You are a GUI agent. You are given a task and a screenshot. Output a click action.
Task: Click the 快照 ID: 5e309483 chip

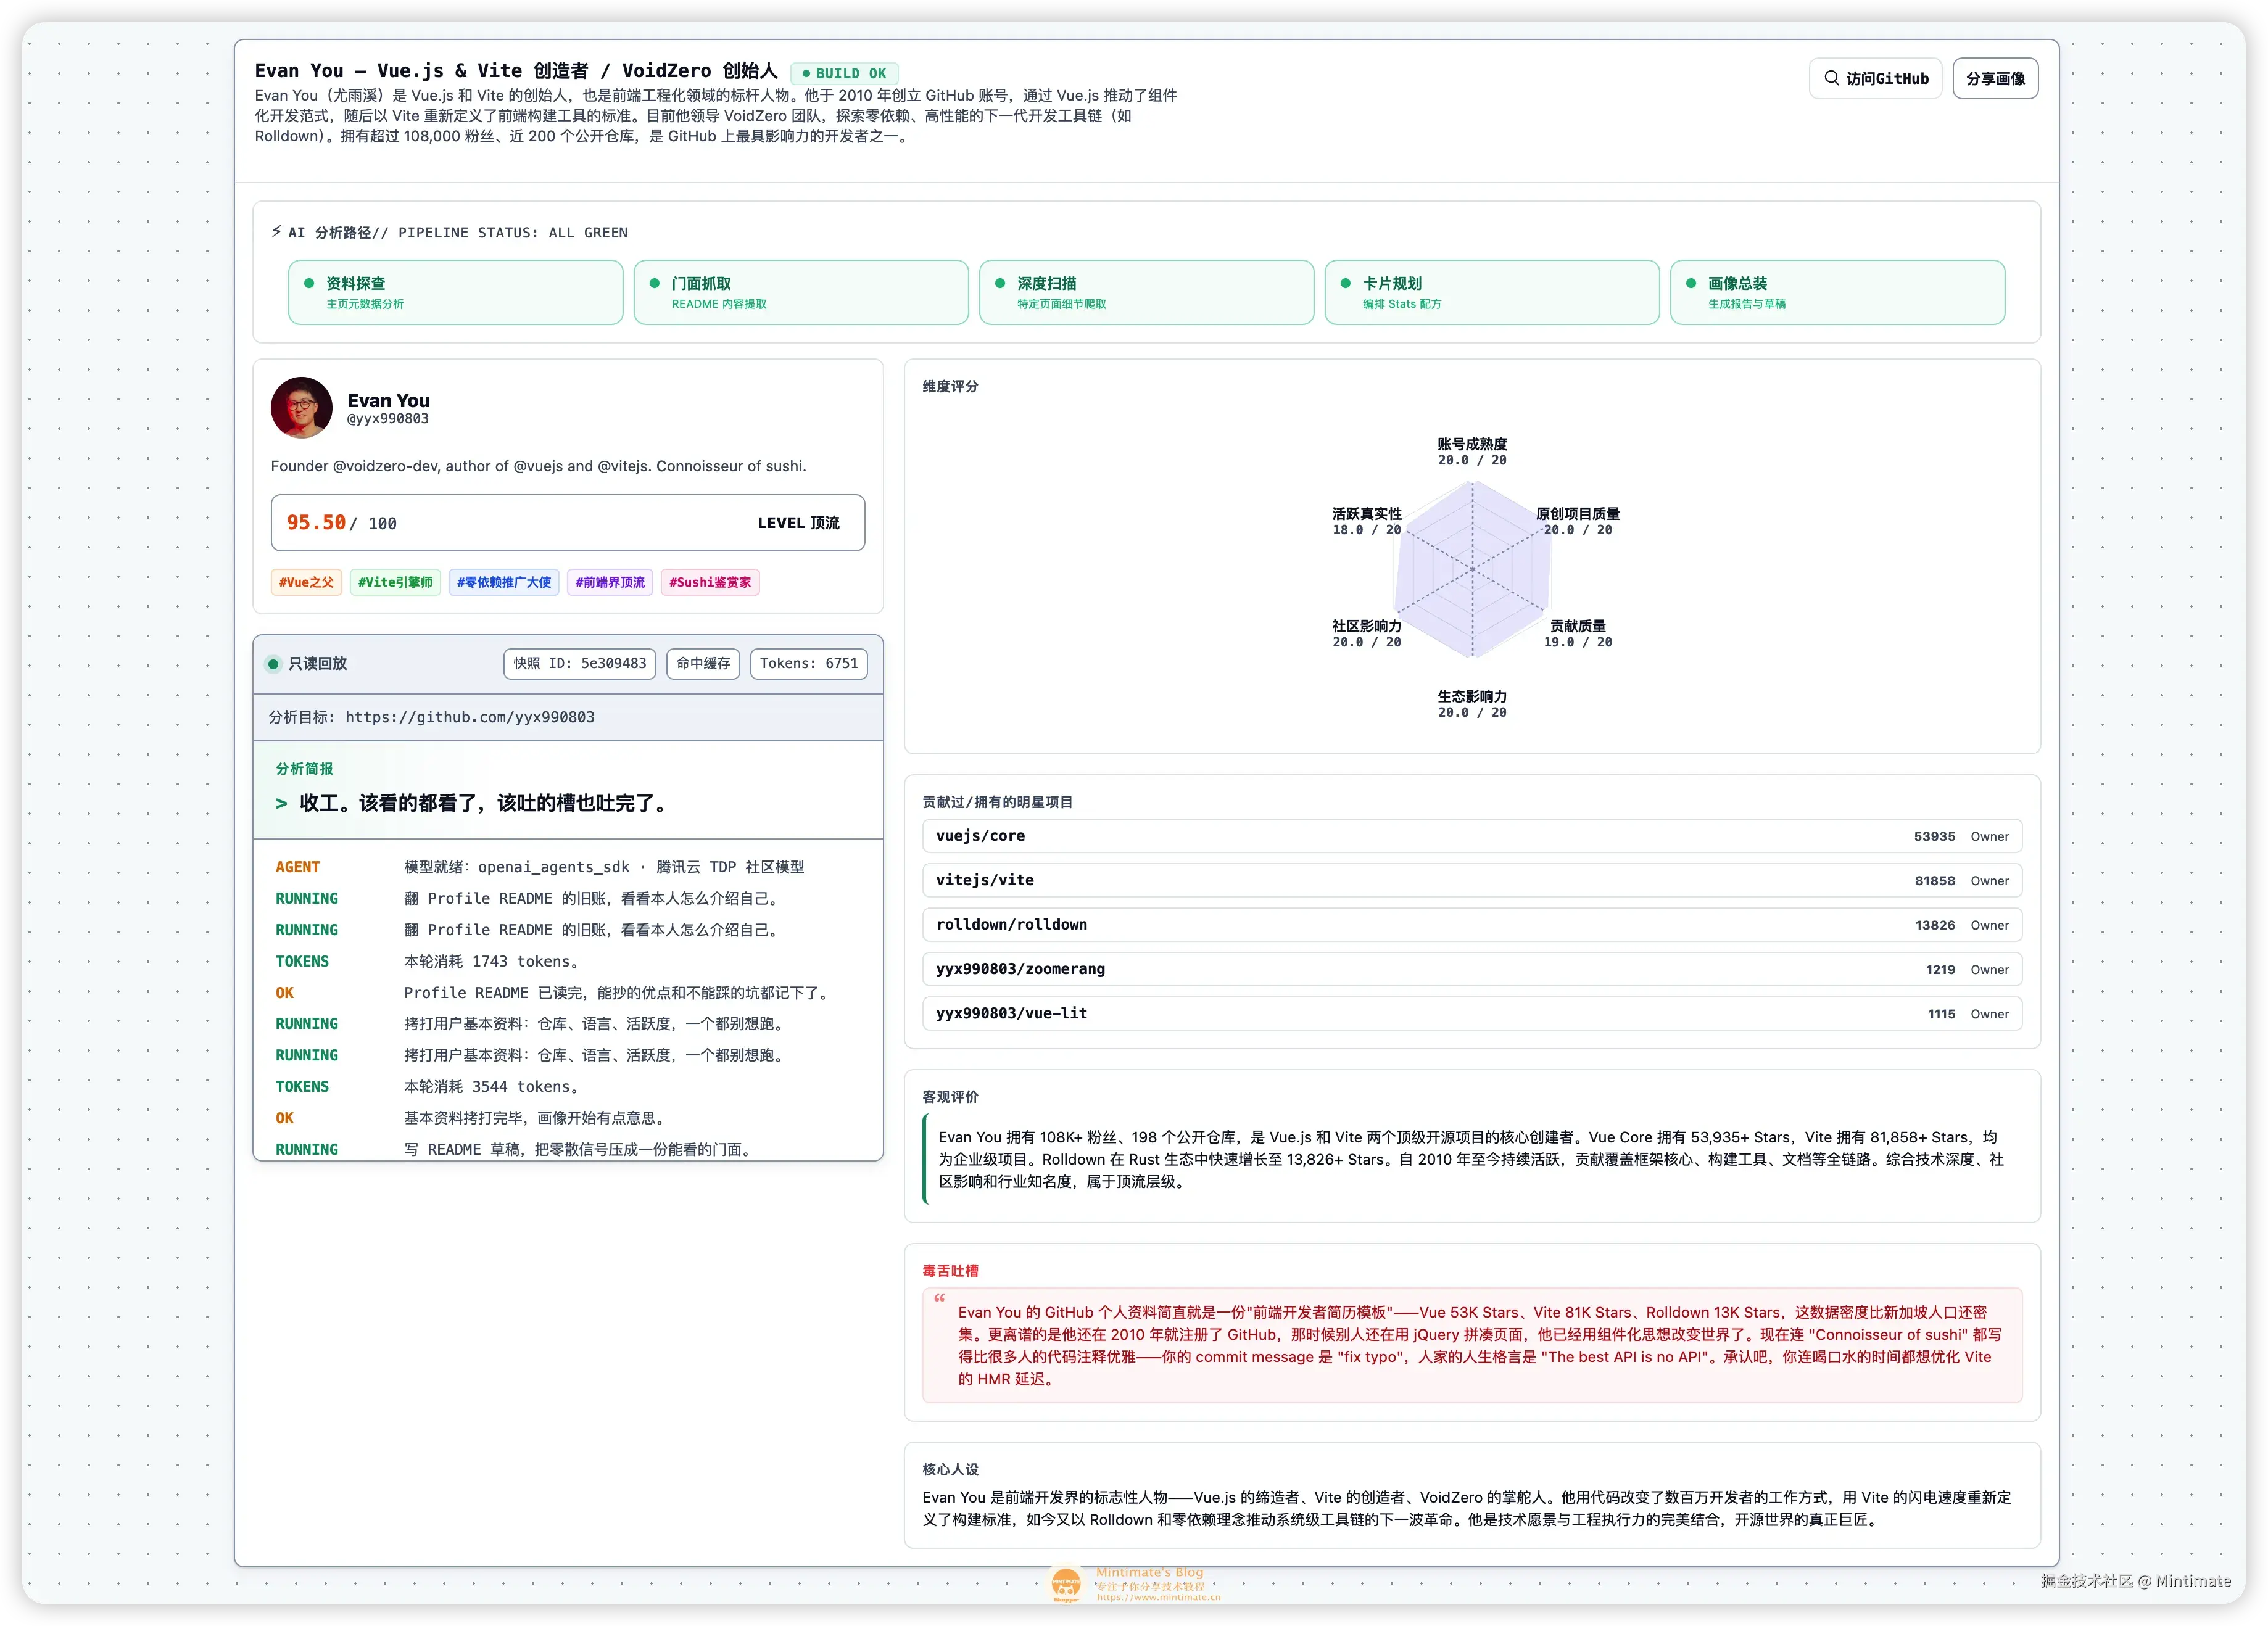coord(580,663)
